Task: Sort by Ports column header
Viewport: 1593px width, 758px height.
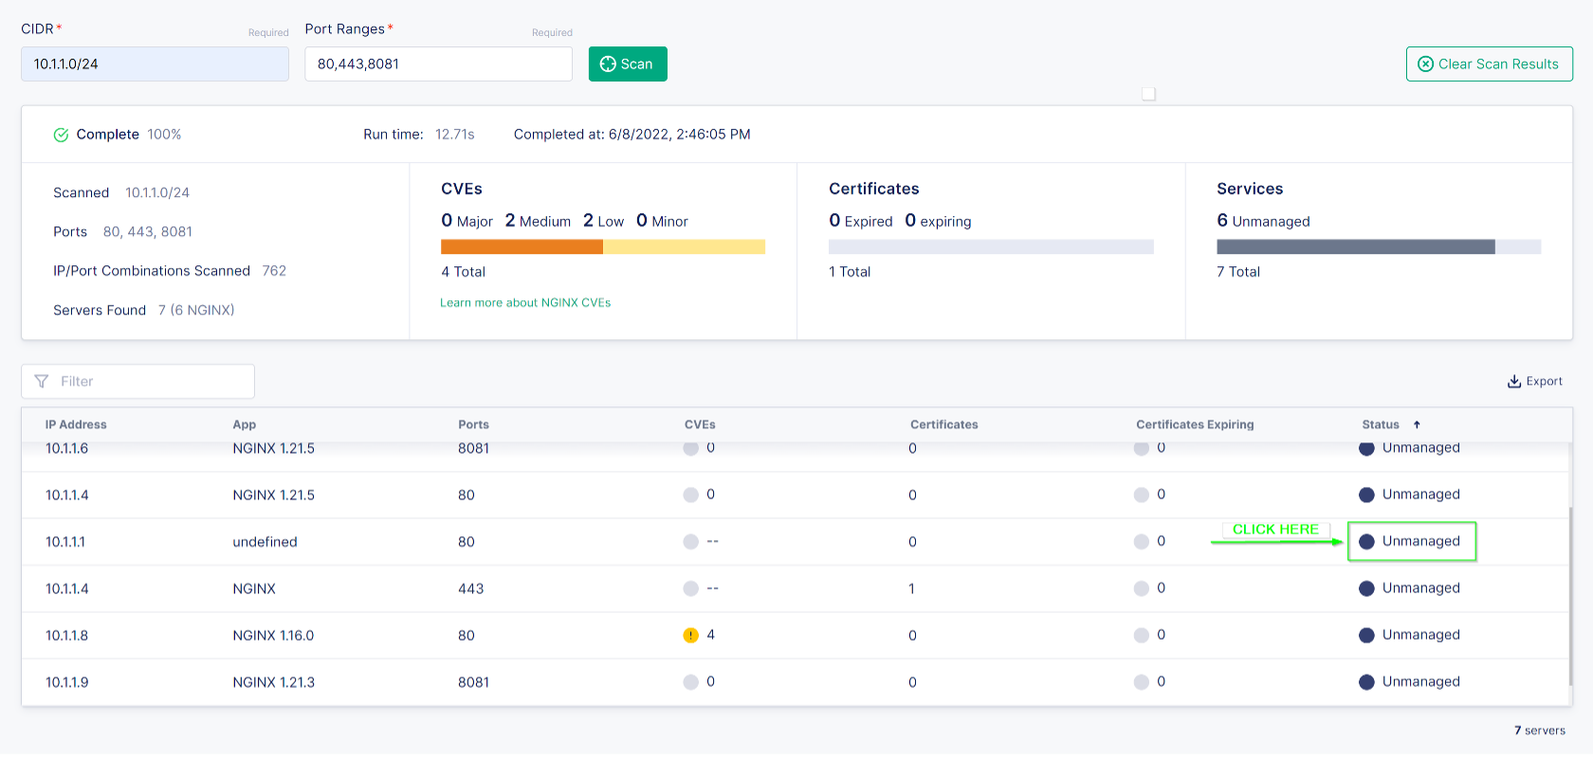Action: point(473,424)
